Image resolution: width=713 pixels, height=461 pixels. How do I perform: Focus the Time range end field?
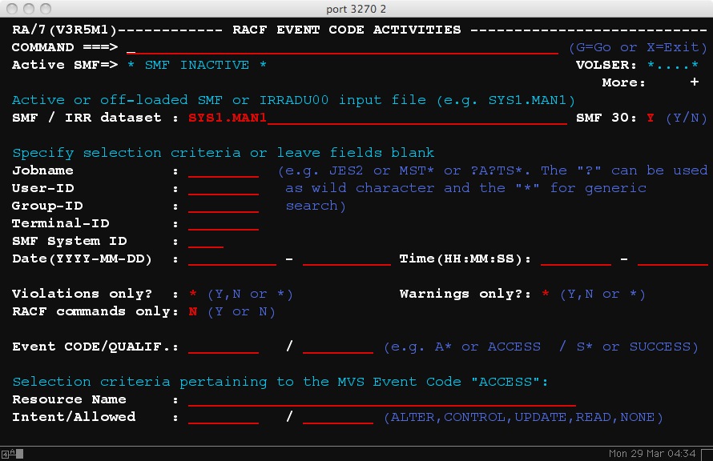672,259
